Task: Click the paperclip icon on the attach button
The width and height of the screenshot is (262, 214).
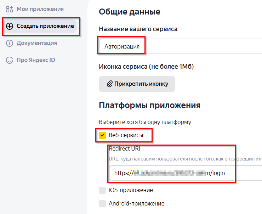Action: pyautogui.click(x=109, y=84)
